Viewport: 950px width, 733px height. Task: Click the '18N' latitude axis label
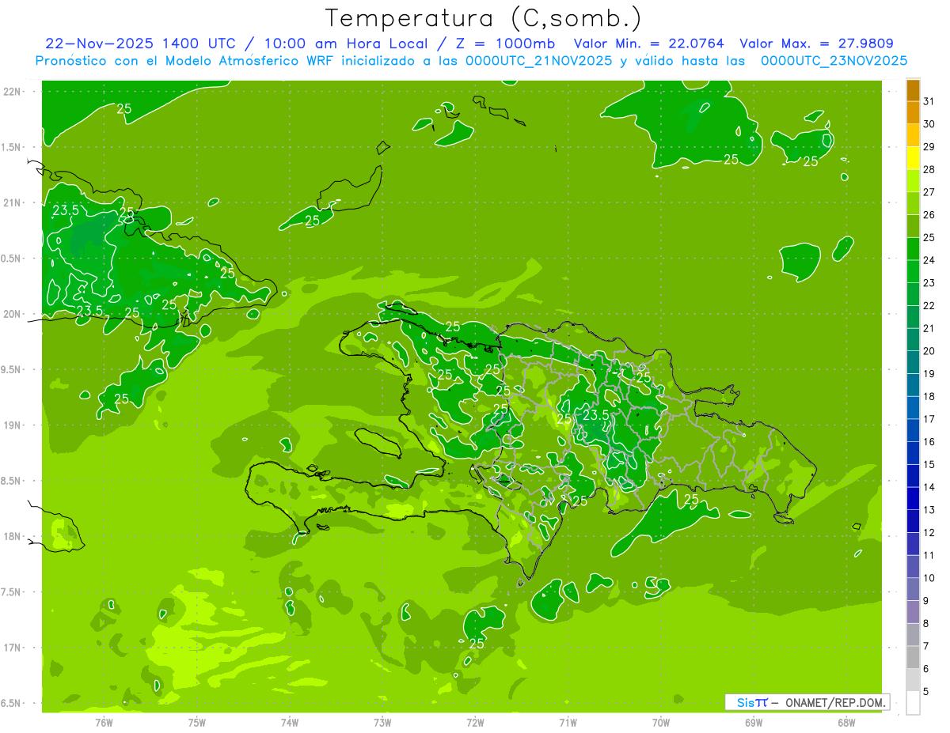click(x=13, y=536)
